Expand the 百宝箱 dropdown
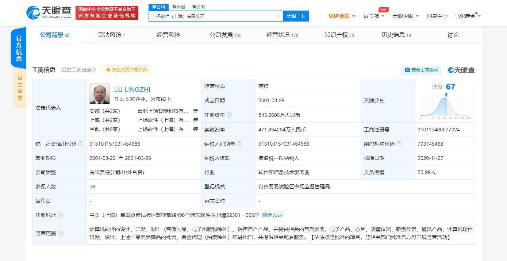Screen dimensions: 507x261 tap(374, 16)
